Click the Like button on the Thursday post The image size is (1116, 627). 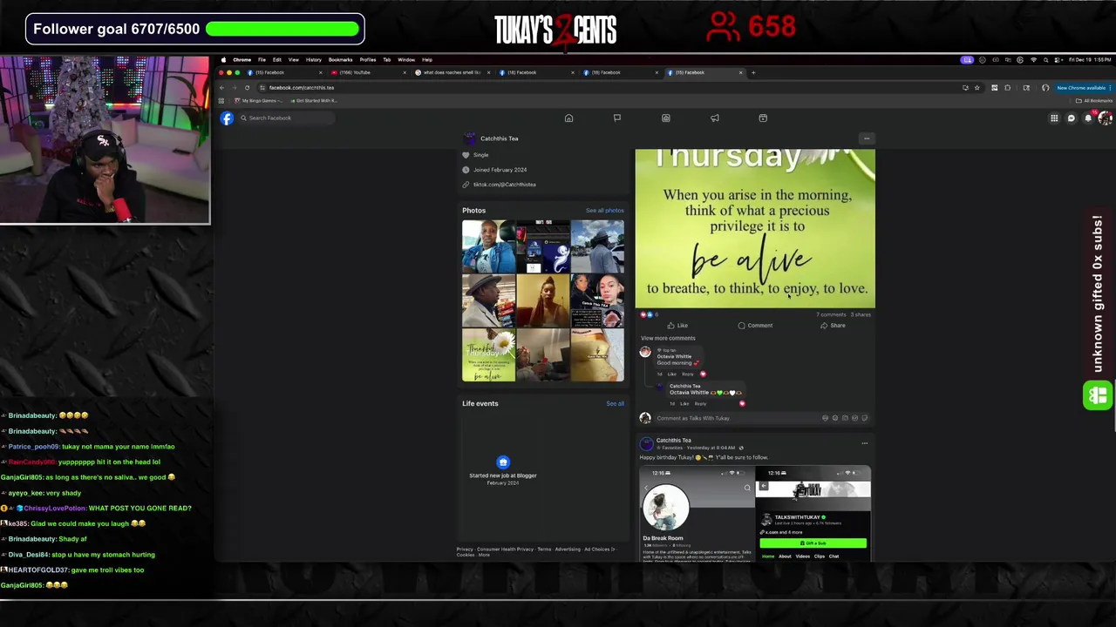click(x=677, y=326)
